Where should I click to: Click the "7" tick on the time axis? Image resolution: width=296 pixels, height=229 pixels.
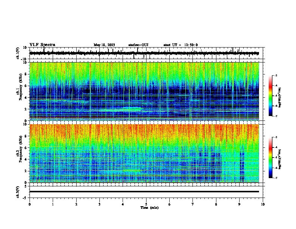pos(193,204)
